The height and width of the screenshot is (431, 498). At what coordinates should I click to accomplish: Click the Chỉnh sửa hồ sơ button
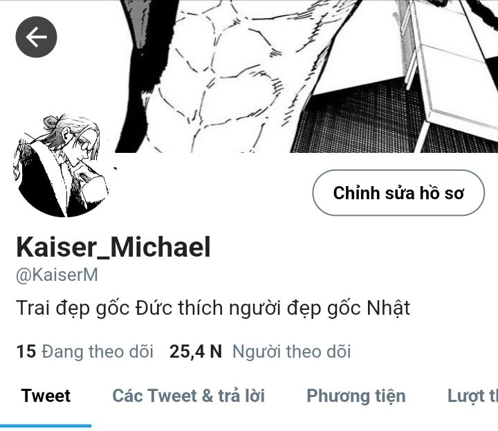[398, 193]
